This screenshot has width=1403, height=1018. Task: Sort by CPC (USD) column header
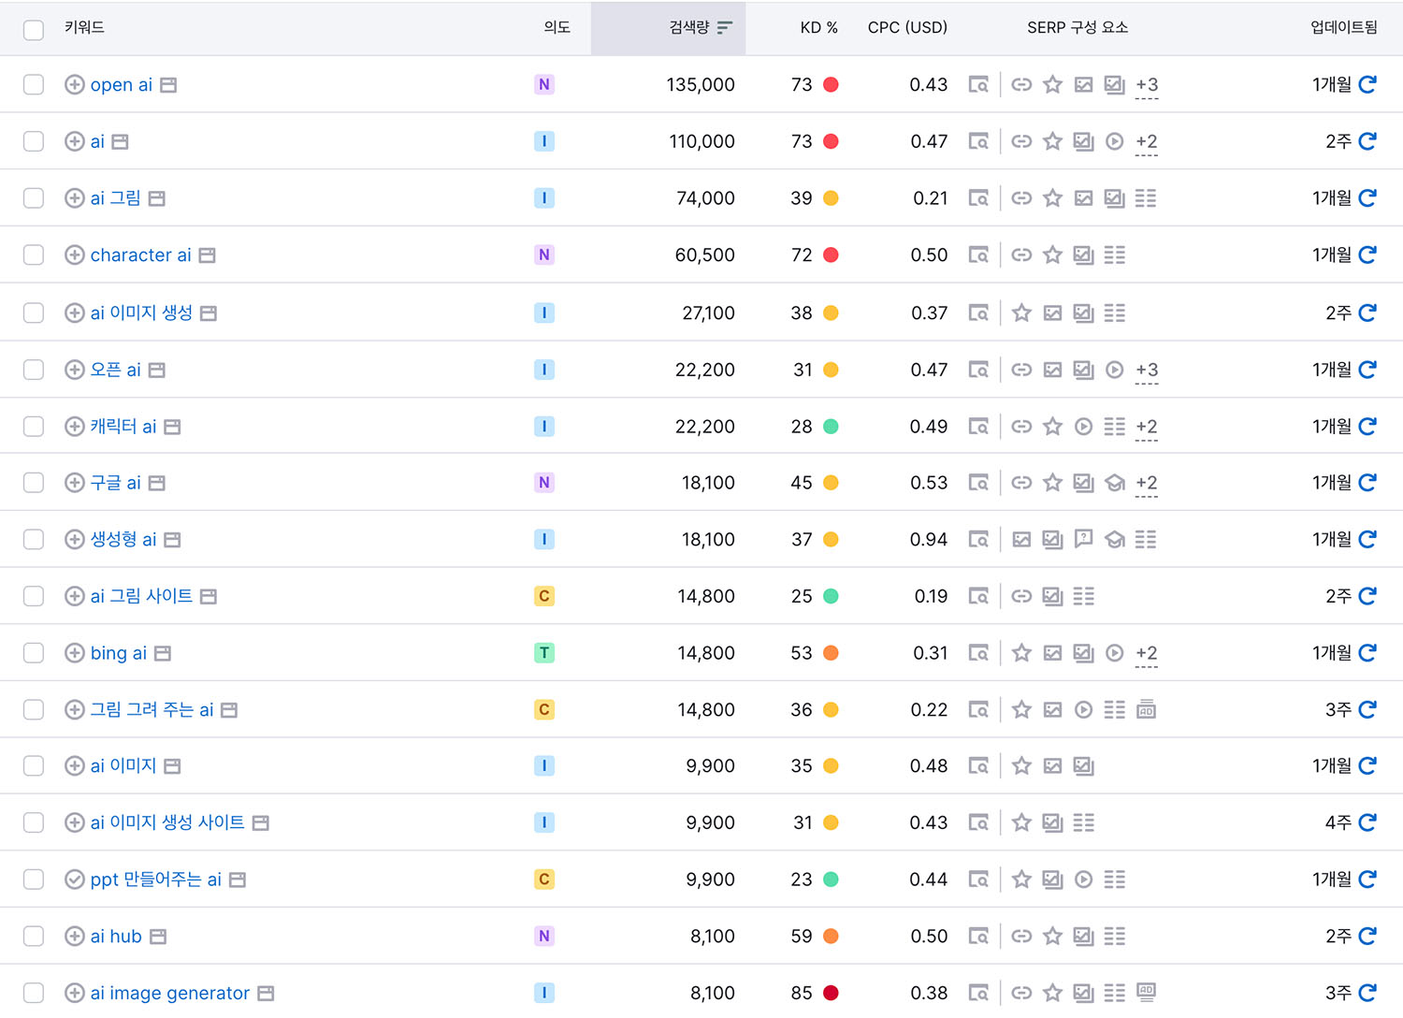(x=907, y=28)
